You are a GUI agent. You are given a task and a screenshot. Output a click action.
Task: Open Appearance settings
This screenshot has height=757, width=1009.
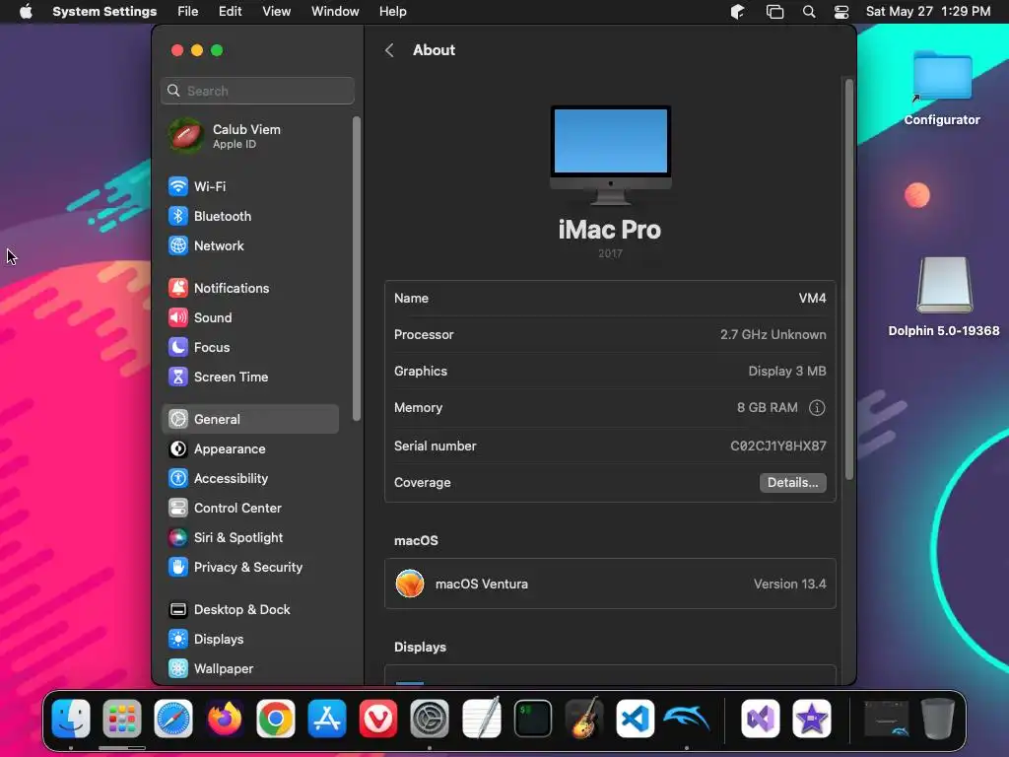coord(249,448)
